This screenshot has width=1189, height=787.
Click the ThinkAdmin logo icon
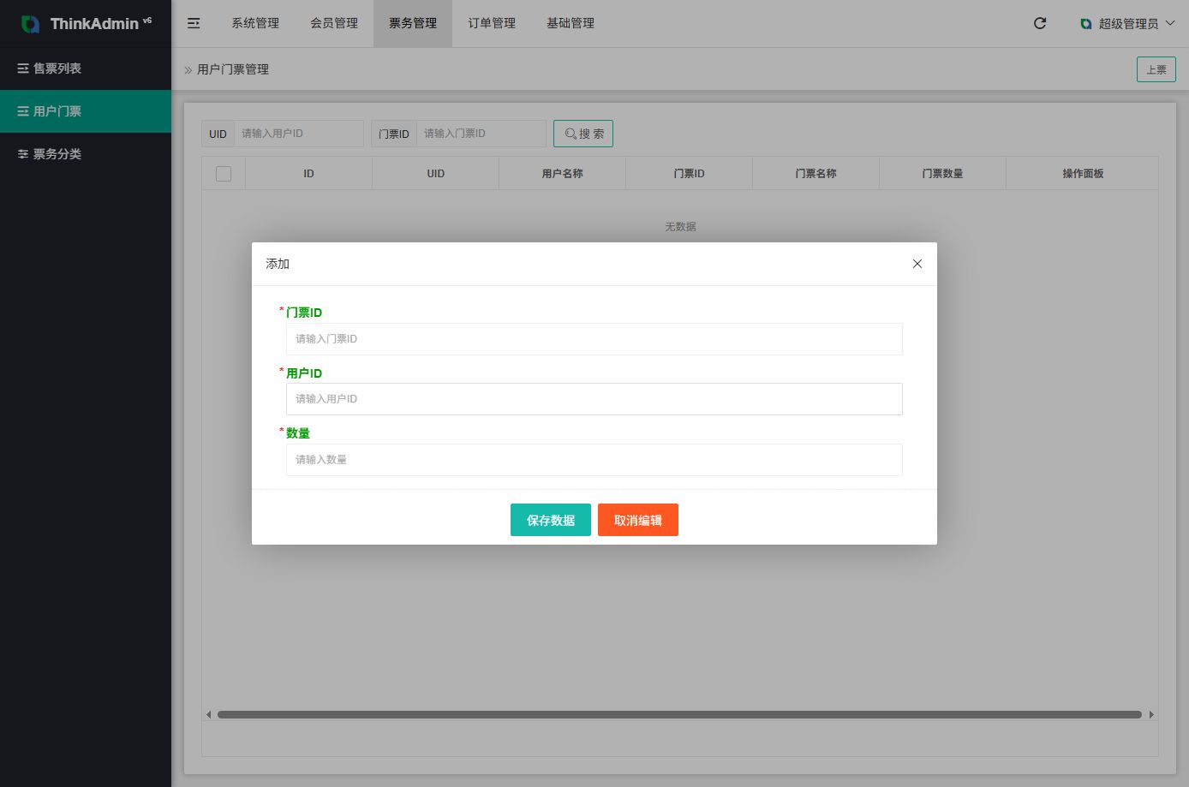(30, 24)
